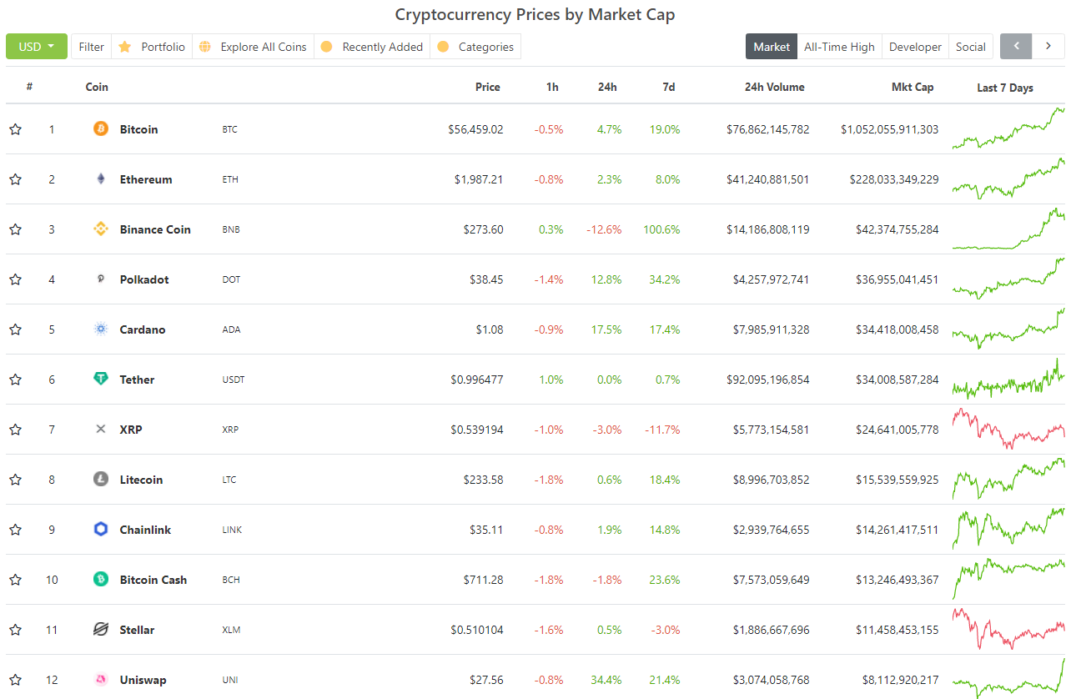Click the Bitcoin orange logo icon
The height and width of the screenshot is (699, 1071).
tap(101, 129)
